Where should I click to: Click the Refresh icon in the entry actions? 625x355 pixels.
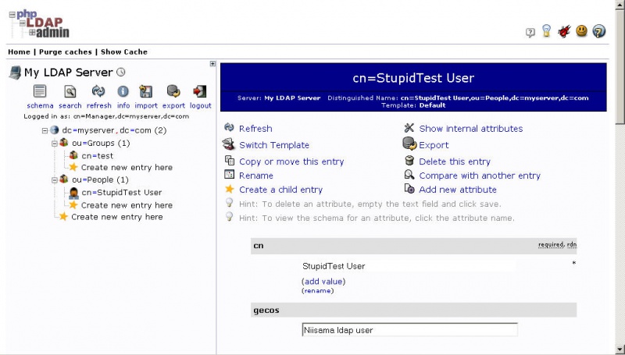point(229,127)
